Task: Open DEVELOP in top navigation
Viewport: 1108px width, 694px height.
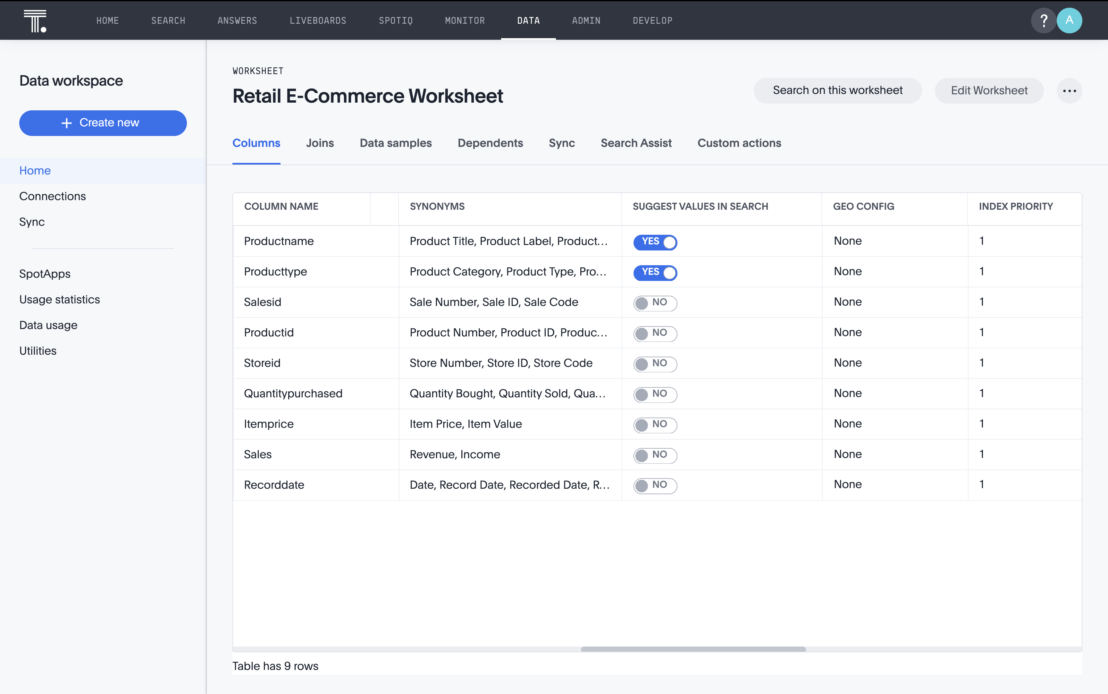Action: coord(652,20)
